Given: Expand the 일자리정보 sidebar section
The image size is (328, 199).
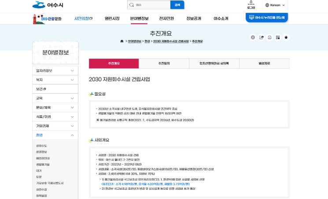Looking at the screenshot, I should click(x=55, y=70).
